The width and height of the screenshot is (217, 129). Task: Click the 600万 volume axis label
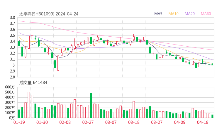pyautogui.click(x=10, y=87)
